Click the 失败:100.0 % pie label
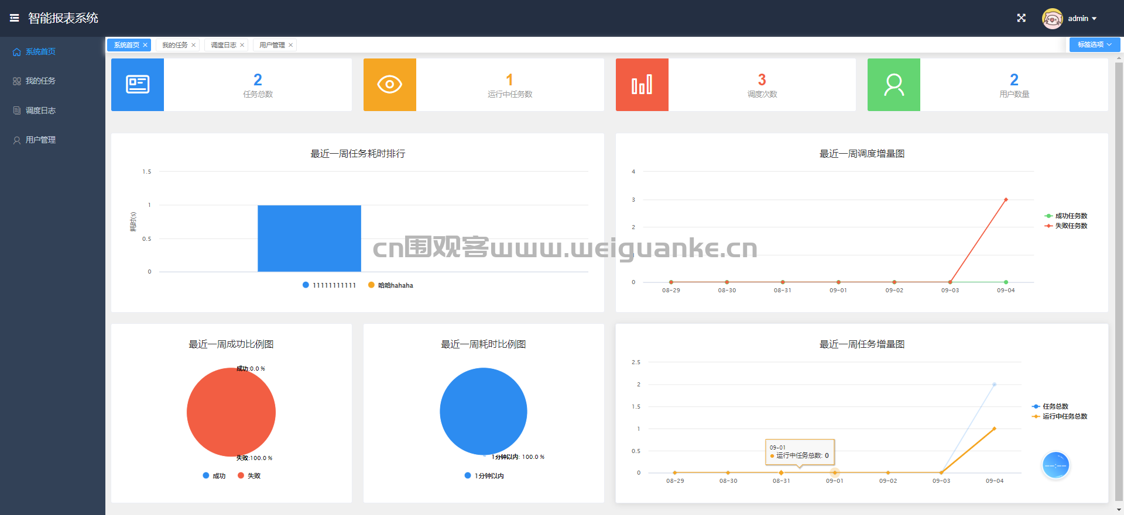This screenshot has width=1124, height=515. (254, 458)
